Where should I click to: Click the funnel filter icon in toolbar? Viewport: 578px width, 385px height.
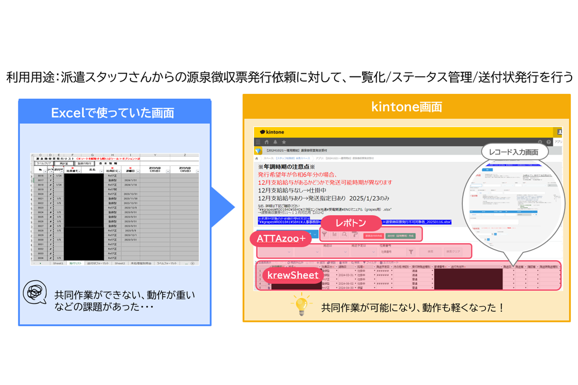coord(324,234)
